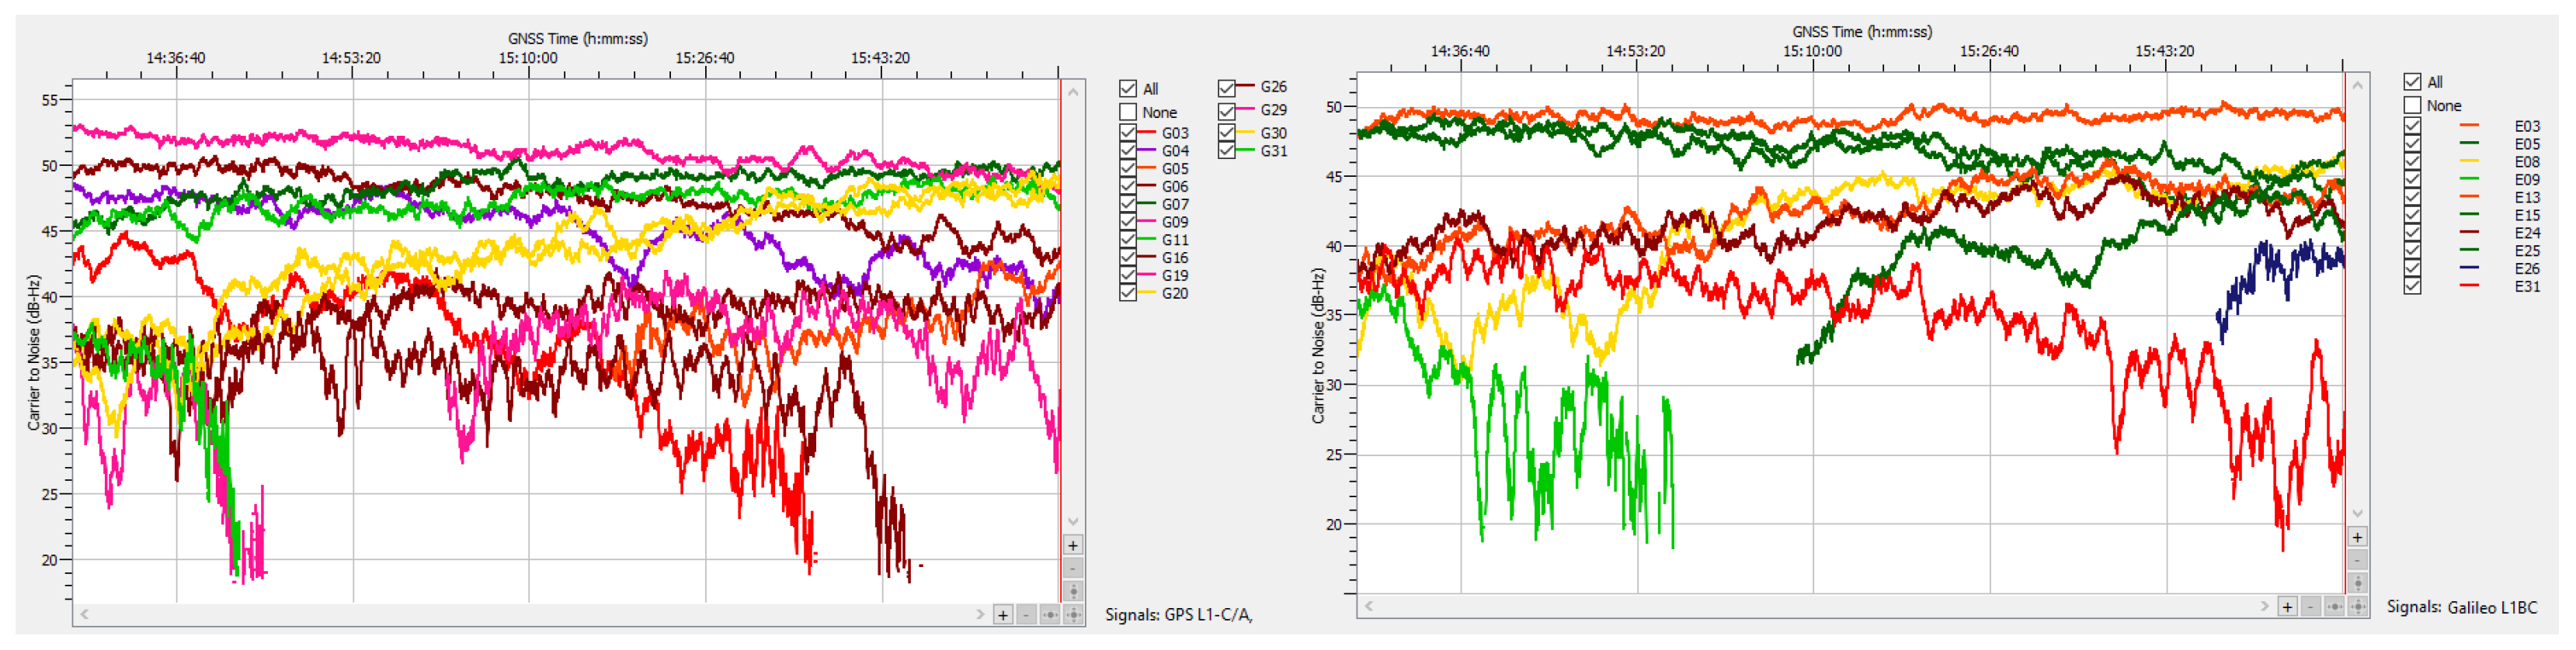Viewport: 2576px width, 650px height.
Task: Click Galileo chart scroll-down arrow
Action: point(2357,514)
